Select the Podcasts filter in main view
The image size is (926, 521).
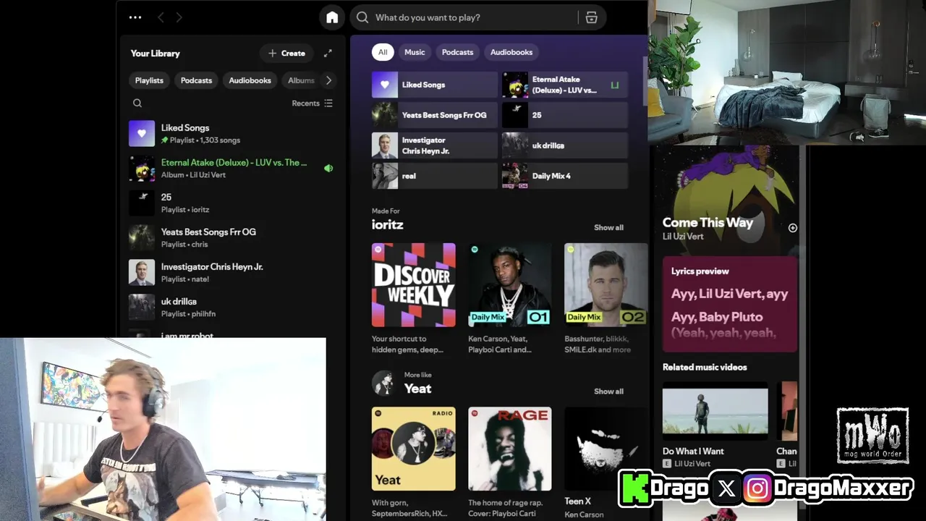[457, 52]
